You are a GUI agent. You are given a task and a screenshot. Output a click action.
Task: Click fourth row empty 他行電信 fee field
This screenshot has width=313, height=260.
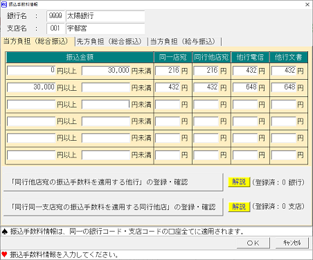[x=245, y=121]
